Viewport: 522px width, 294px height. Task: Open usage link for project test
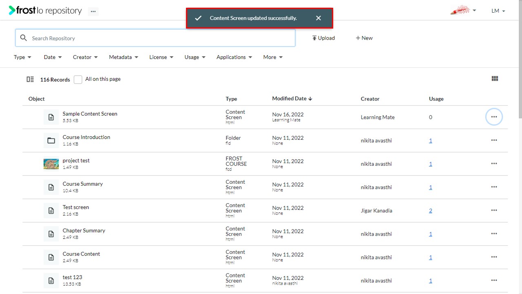pyautogui.click(x=431, y=164)
